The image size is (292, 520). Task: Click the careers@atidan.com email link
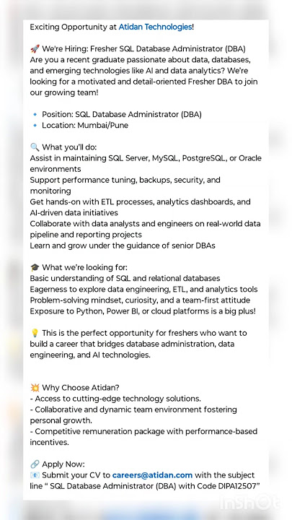152,475
